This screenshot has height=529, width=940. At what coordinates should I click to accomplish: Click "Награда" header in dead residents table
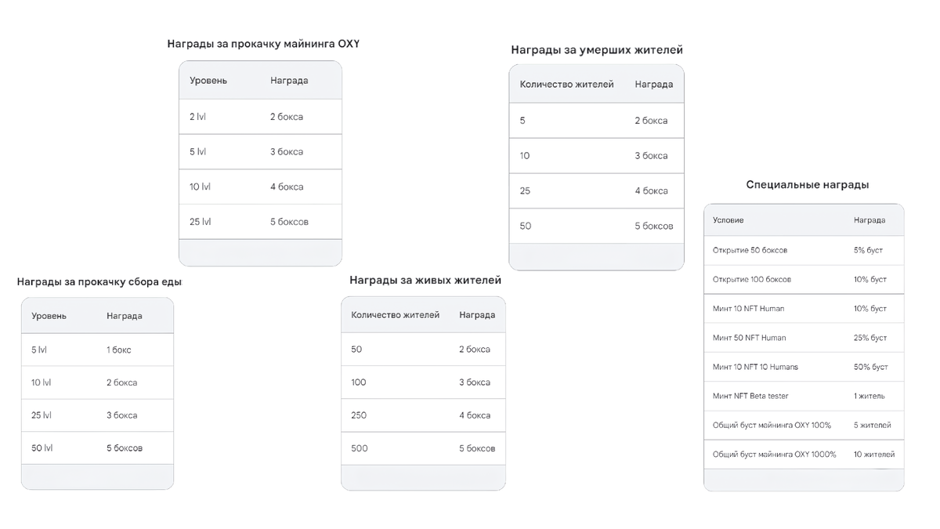pos(654,85)
